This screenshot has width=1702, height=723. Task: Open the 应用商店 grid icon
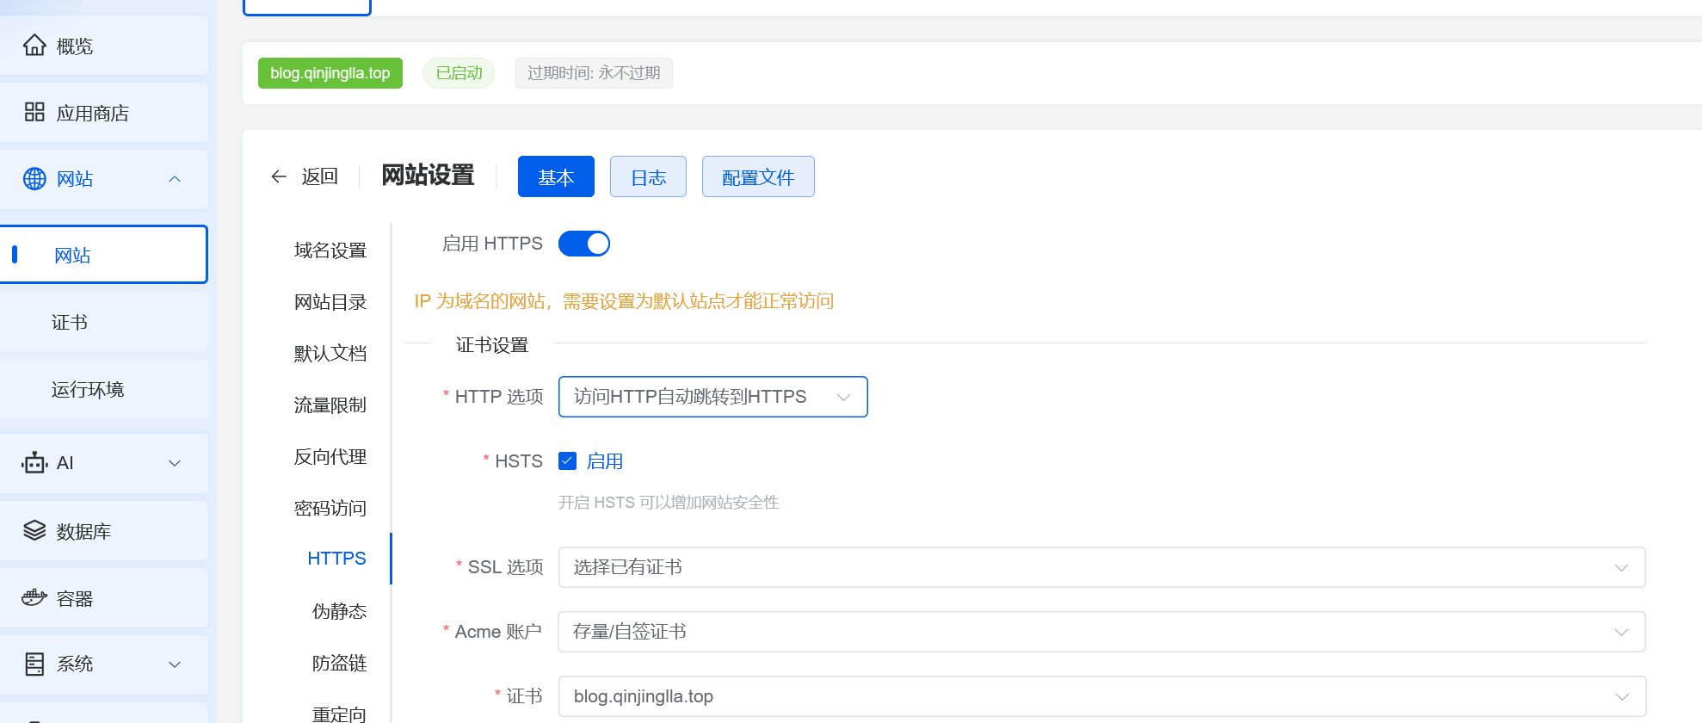coord(34,112)
